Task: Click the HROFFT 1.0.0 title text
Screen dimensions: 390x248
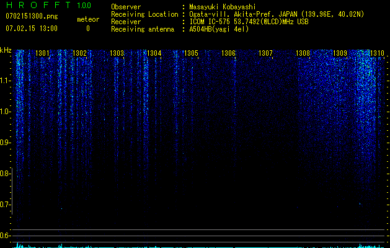Action: coord(48,5)
